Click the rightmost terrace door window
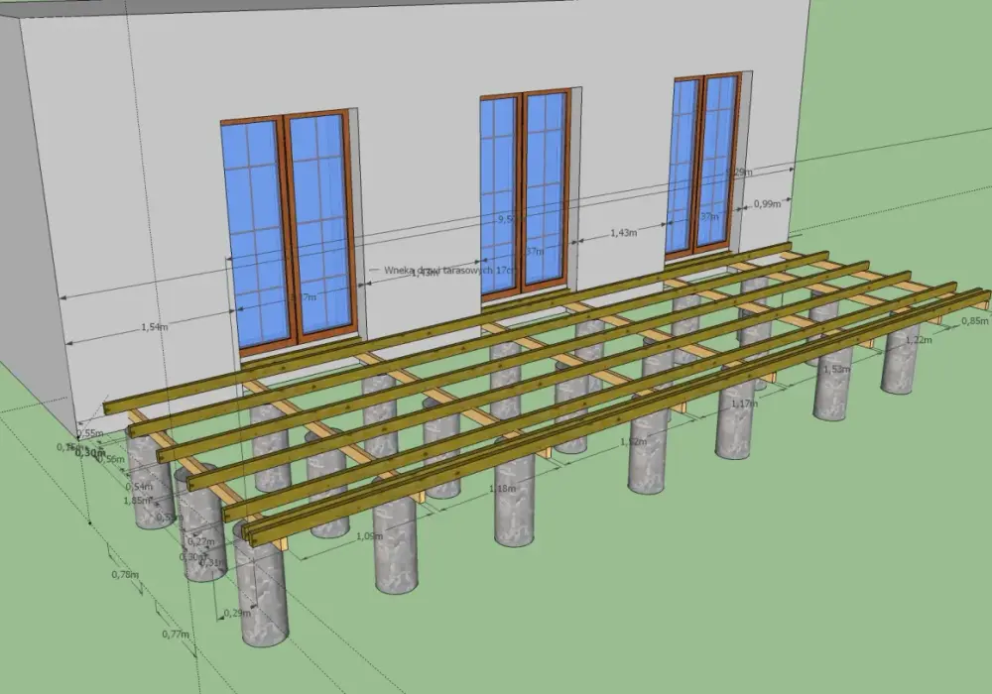Viewport: 992px width, 694px height. [x=704, y=166]
